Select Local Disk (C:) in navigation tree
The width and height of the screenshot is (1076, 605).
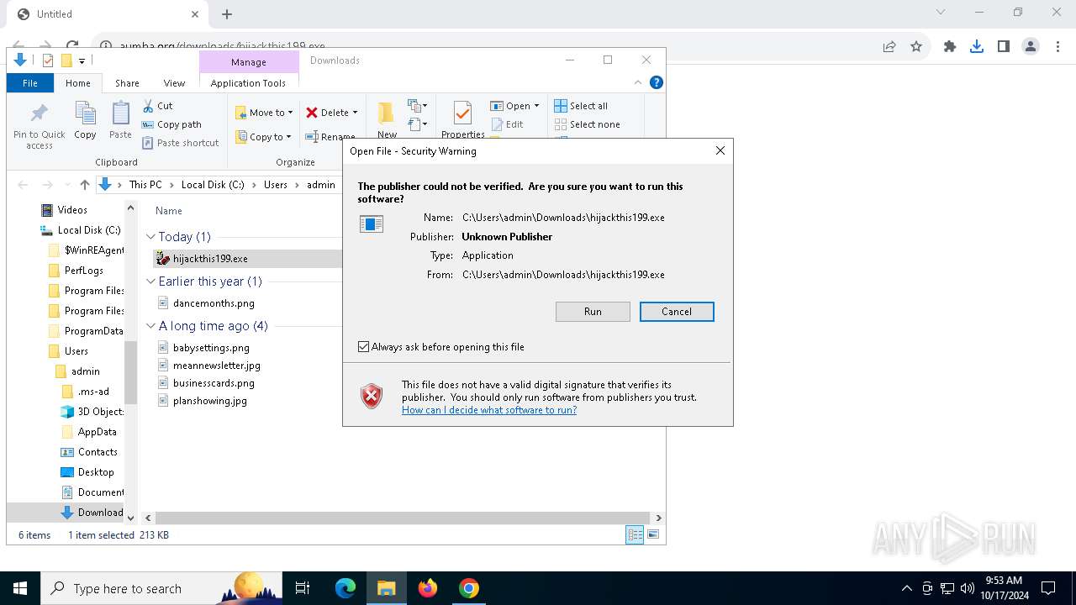coord(89,230)
